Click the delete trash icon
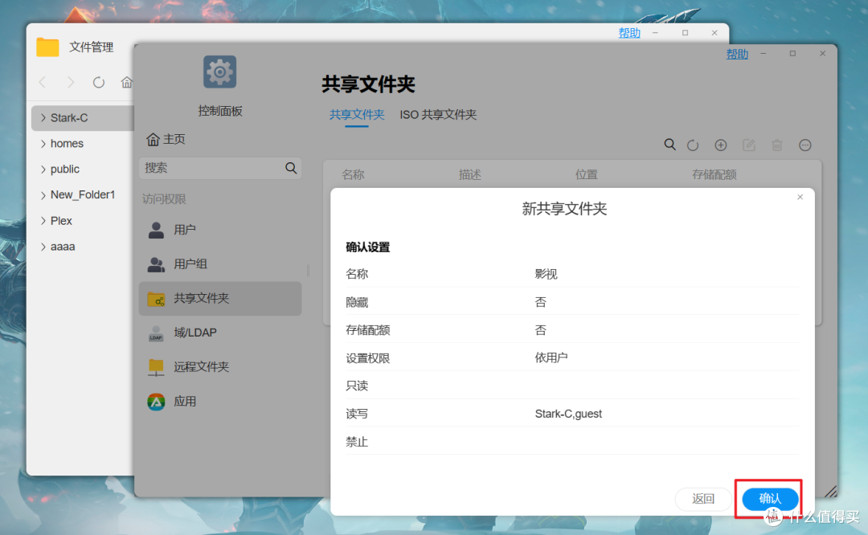Image resolution: width=868 pixels, height=535 pixels. click(x=777, y=145)
